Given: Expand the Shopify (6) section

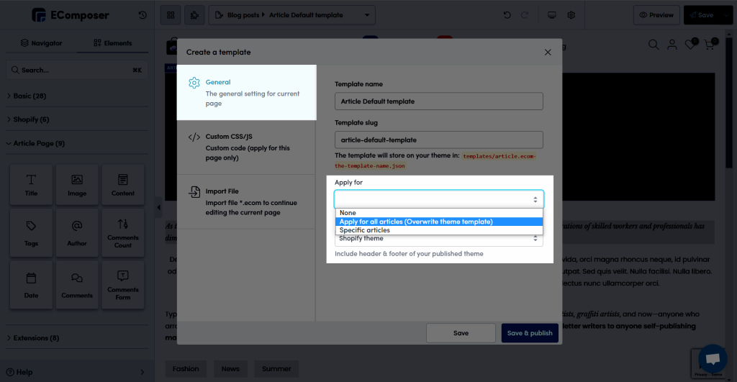Looking at the screenshot, I should (77, 119).
